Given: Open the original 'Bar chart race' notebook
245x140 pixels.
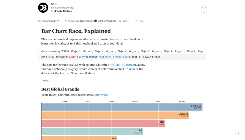Looking at the screenshot, I should [83, 21].
